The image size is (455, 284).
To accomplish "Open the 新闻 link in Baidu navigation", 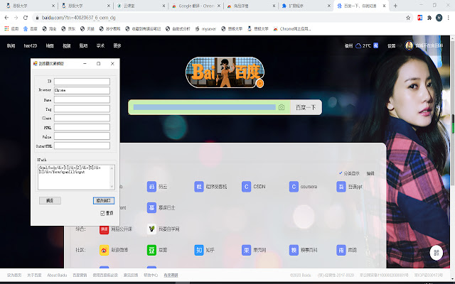I will (x=11, y=45).
